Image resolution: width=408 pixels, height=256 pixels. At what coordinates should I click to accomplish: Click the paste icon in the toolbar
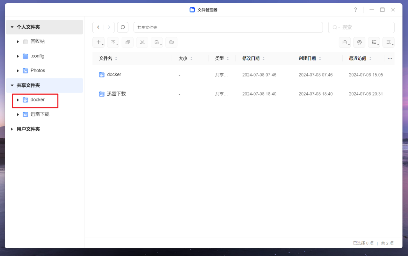pyautogui.click(x=157, y=42)
